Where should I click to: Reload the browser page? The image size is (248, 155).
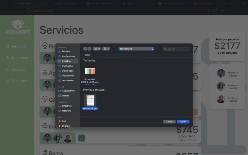pos(16,11)
